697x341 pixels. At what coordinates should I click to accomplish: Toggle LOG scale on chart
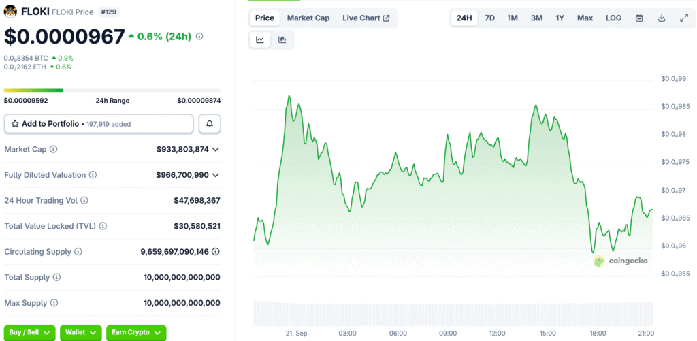pos(613,18)
